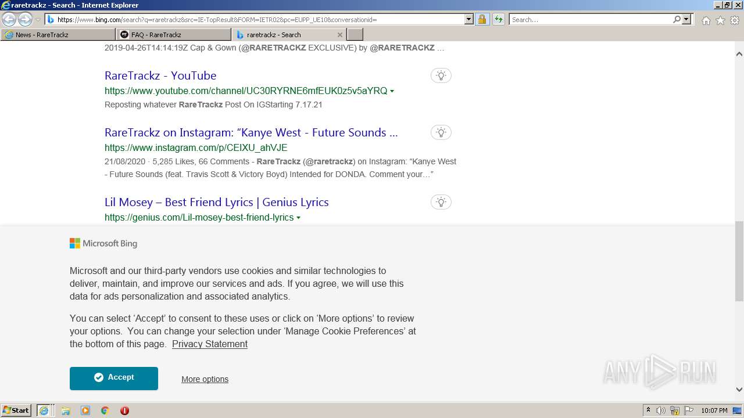Open Internet Explorer from the taskbar
Viewport: 744px width, 418px height.
[45, 410]
